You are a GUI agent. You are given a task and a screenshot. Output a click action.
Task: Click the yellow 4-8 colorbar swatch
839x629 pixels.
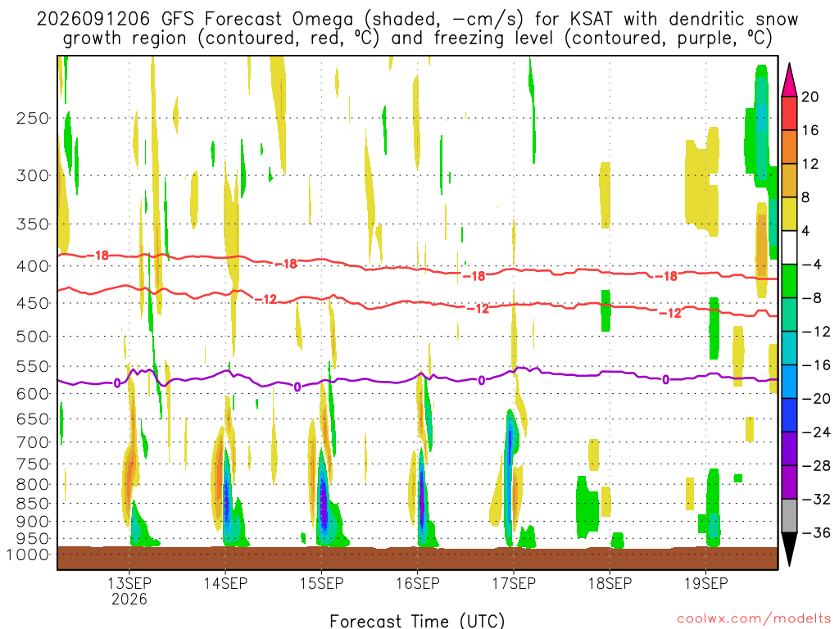pos(789,214)
